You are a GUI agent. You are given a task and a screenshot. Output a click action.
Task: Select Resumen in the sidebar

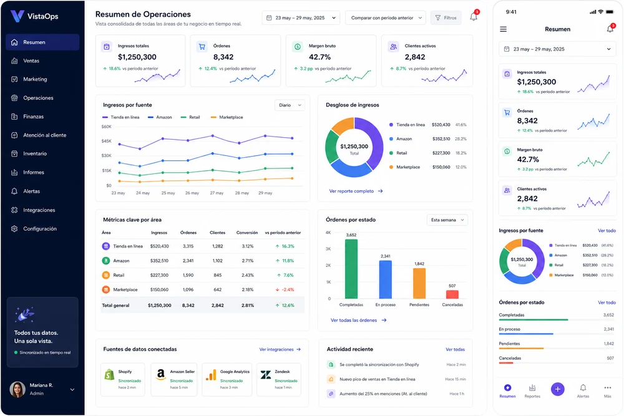point(42,42)
